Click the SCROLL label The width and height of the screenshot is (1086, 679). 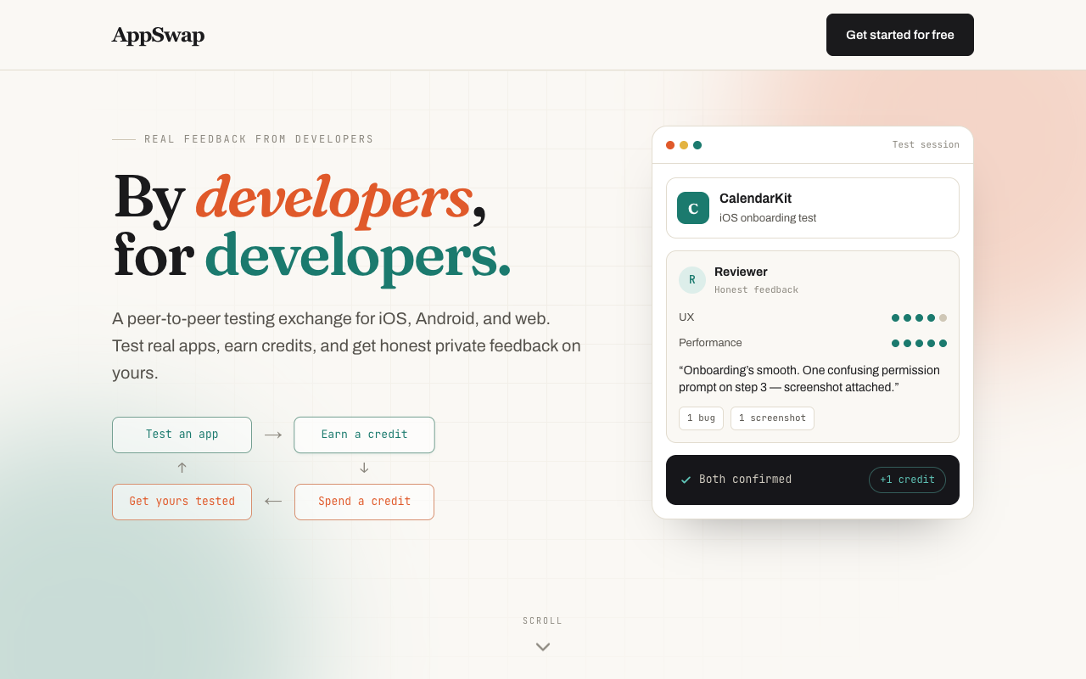coord(543,621)
